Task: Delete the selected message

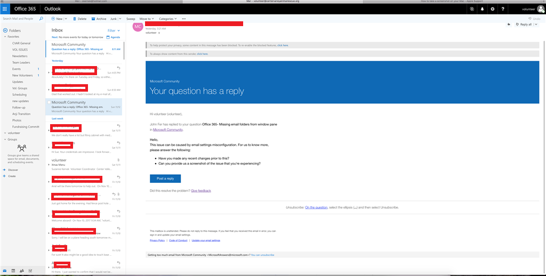Action: tap(80, 19)
